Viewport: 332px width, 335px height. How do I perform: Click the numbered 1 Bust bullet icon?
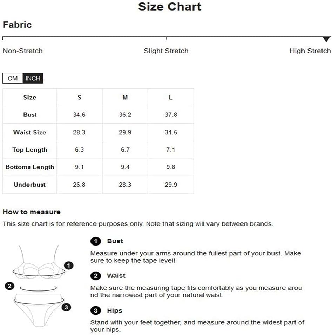96,241
